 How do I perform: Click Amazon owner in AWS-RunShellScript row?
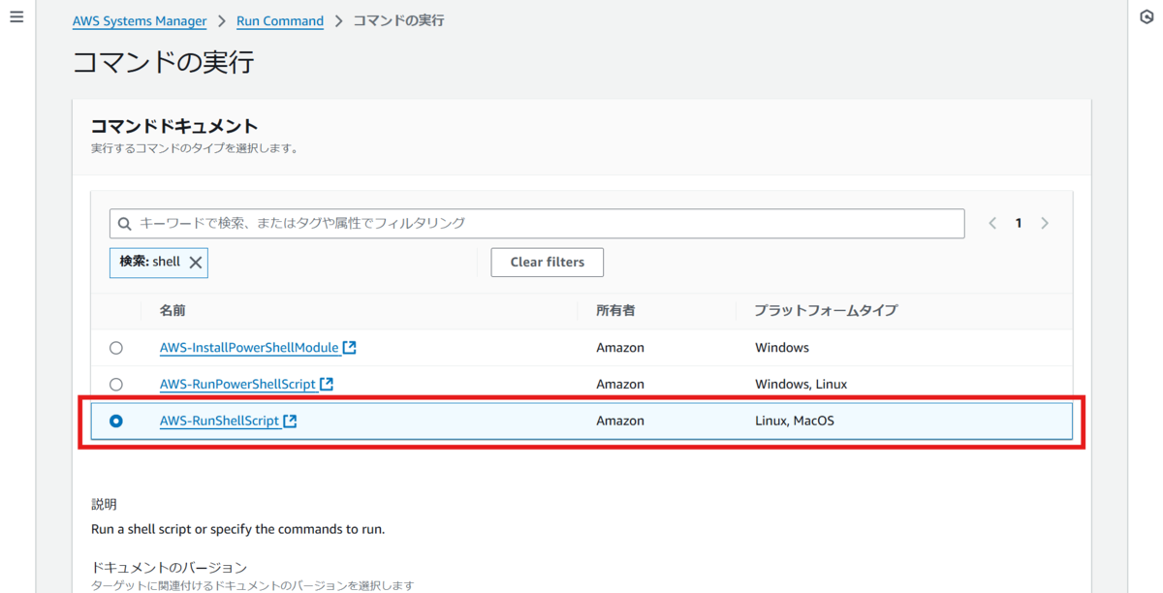tap(620, 421)
